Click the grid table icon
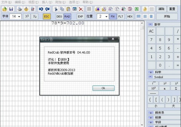 [89, 9]
